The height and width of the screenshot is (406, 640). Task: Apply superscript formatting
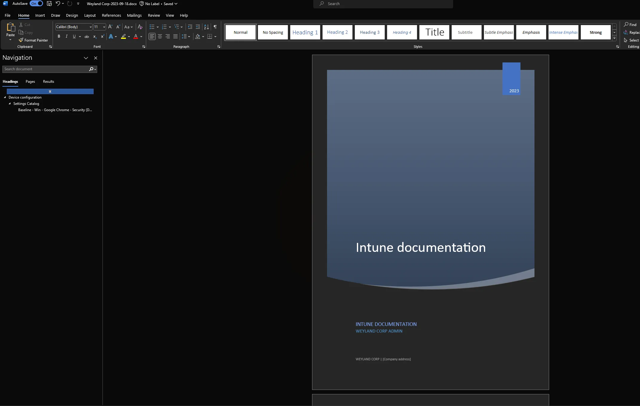click(103, 36)
